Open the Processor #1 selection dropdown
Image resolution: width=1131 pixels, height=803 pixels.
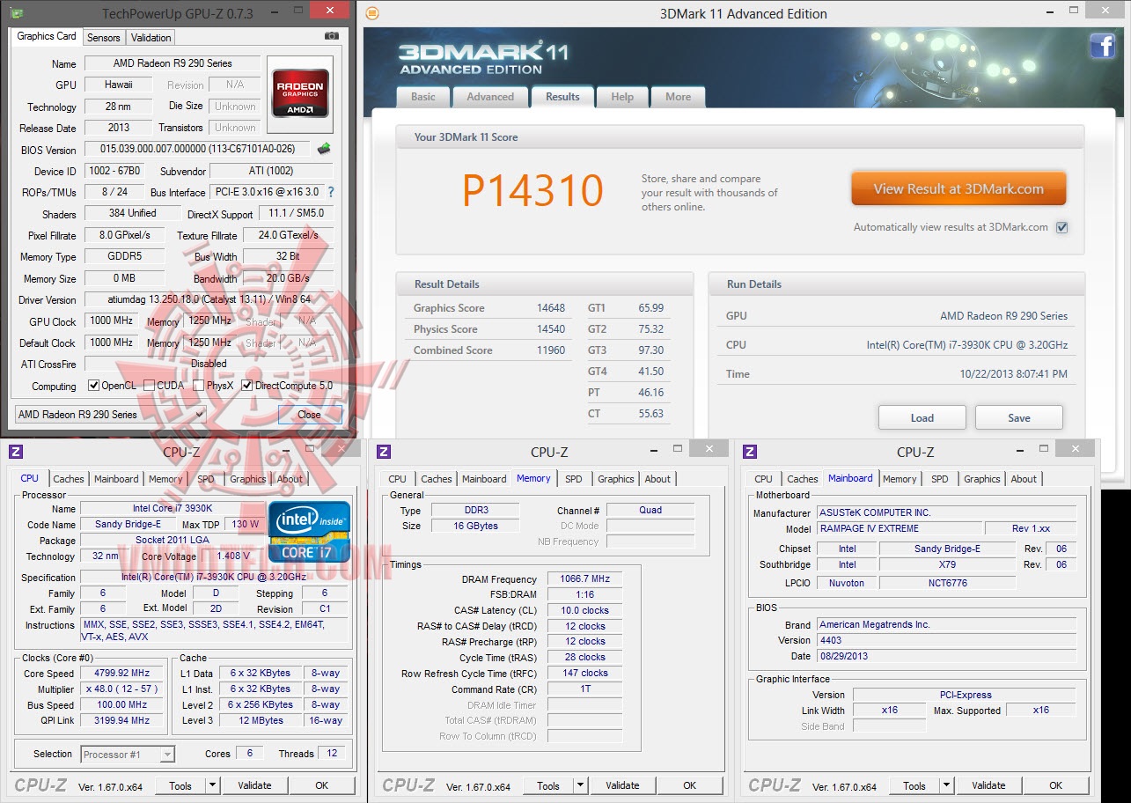point(129,755)
